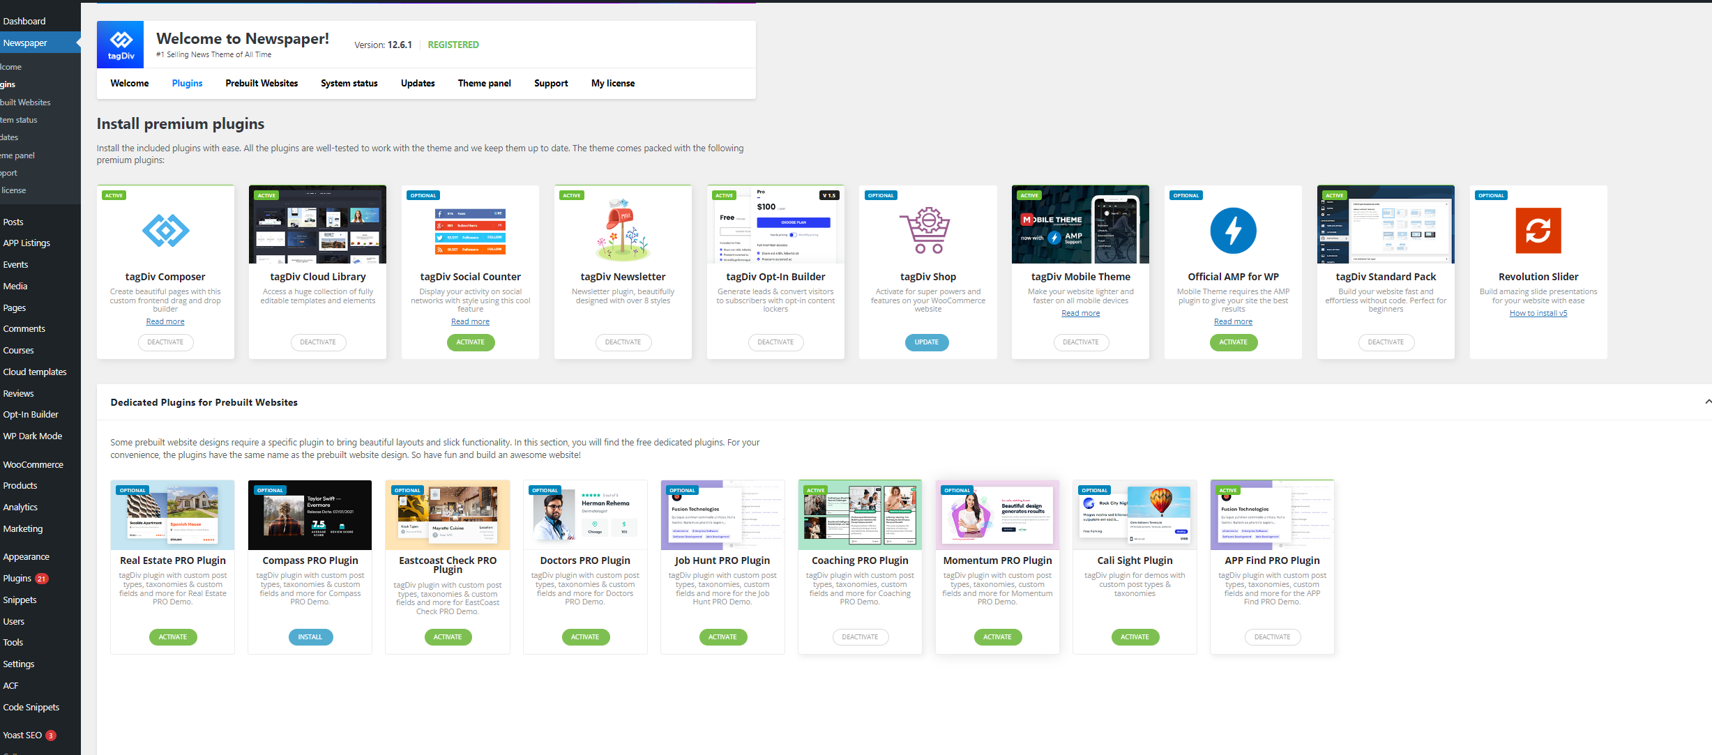The height and width of the screenshot is (755, 1712).
Task: Activate the tagDiv Social Counter plugin
Action: click(x=471, y=342)
